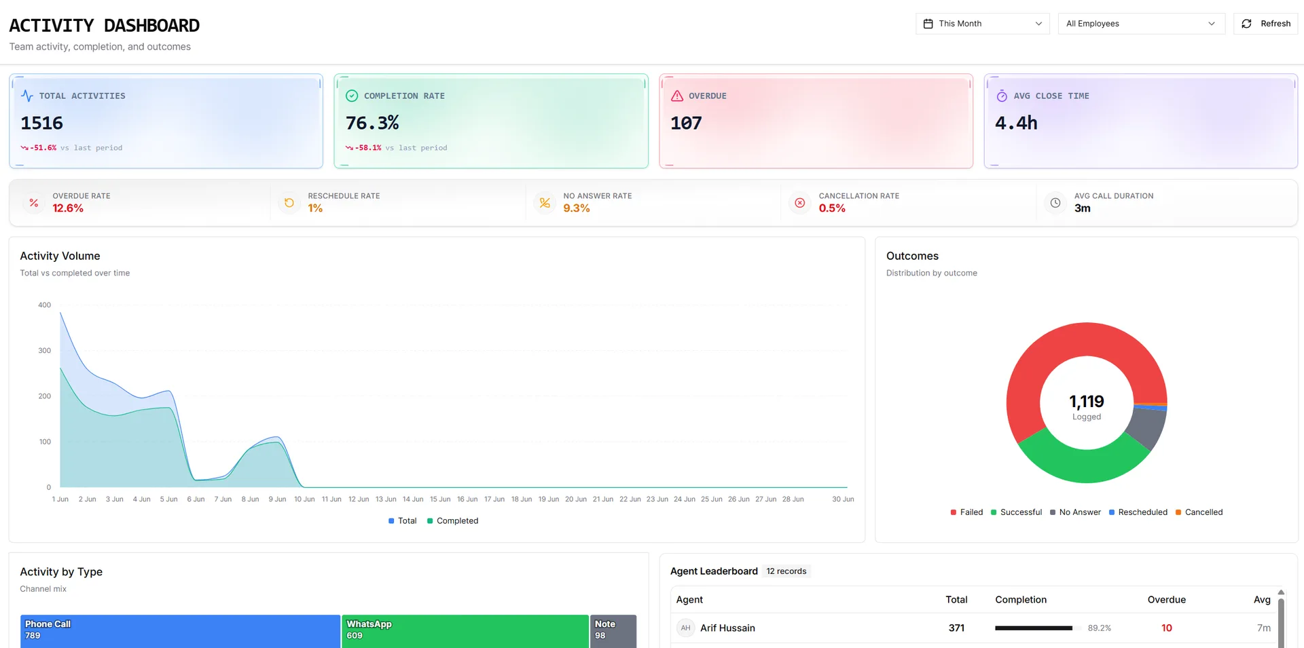The width and height of the screenshot is (1304, 648).
Task: Click the 12.6% Overdue Rate value
Action: tap(68, 208)
